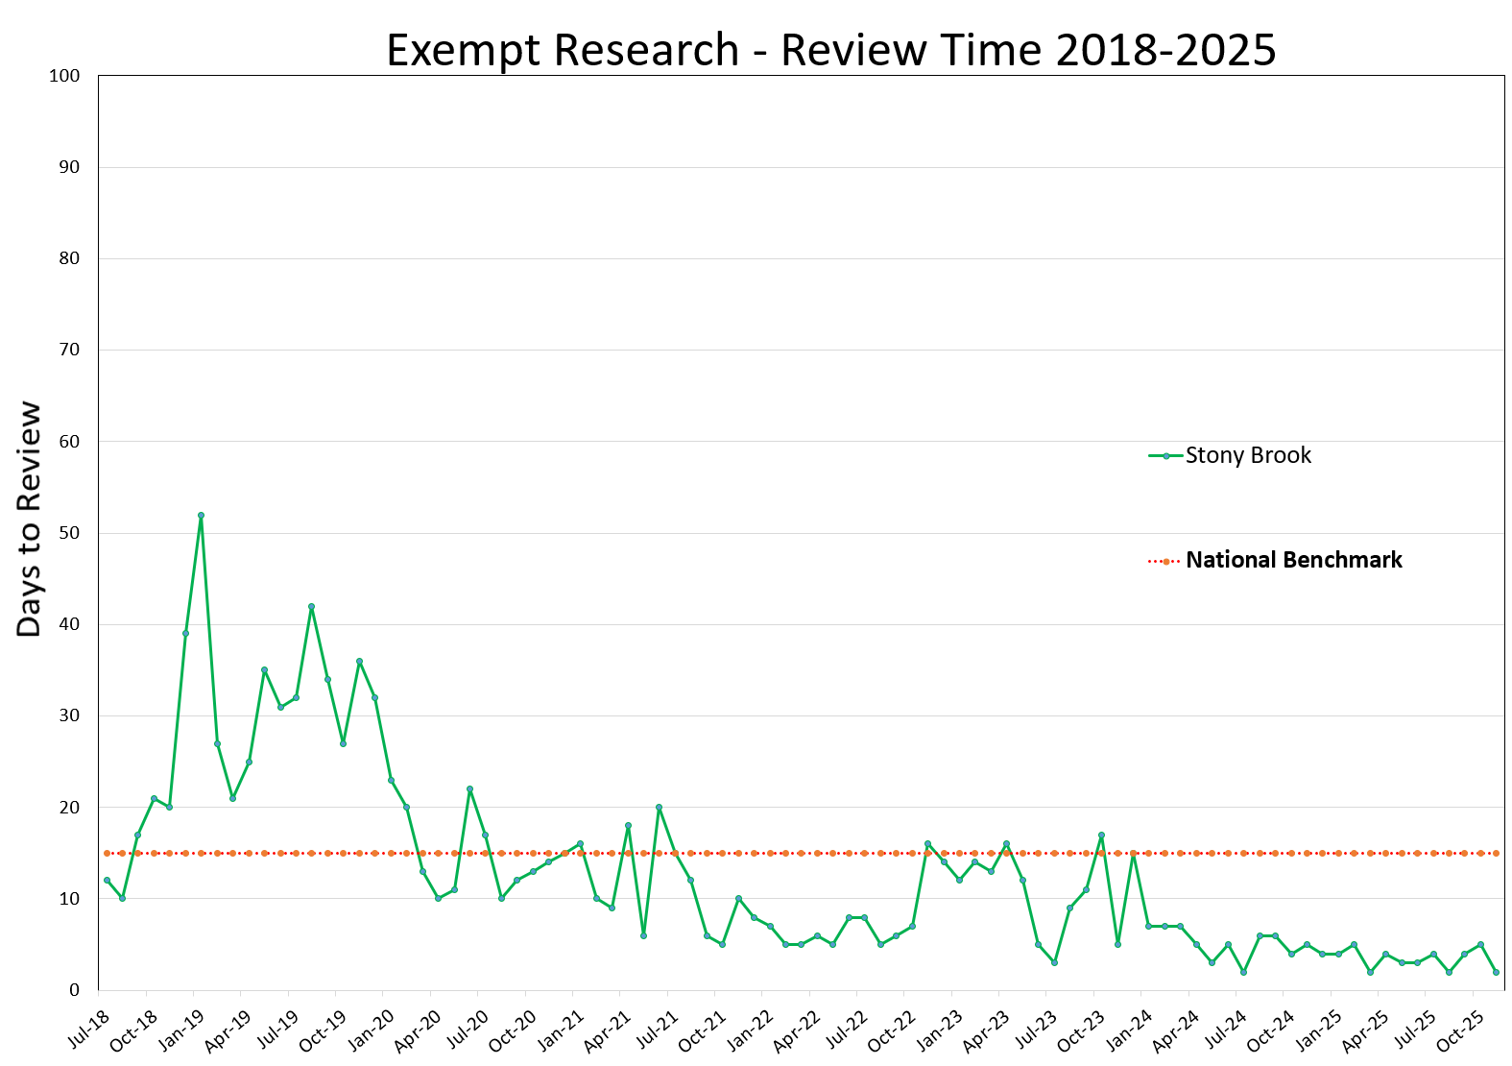Image resolution: width=1512 pixels, height=1066 pixels.
Task: Click the 70 y-axis value
Action: 70,350
